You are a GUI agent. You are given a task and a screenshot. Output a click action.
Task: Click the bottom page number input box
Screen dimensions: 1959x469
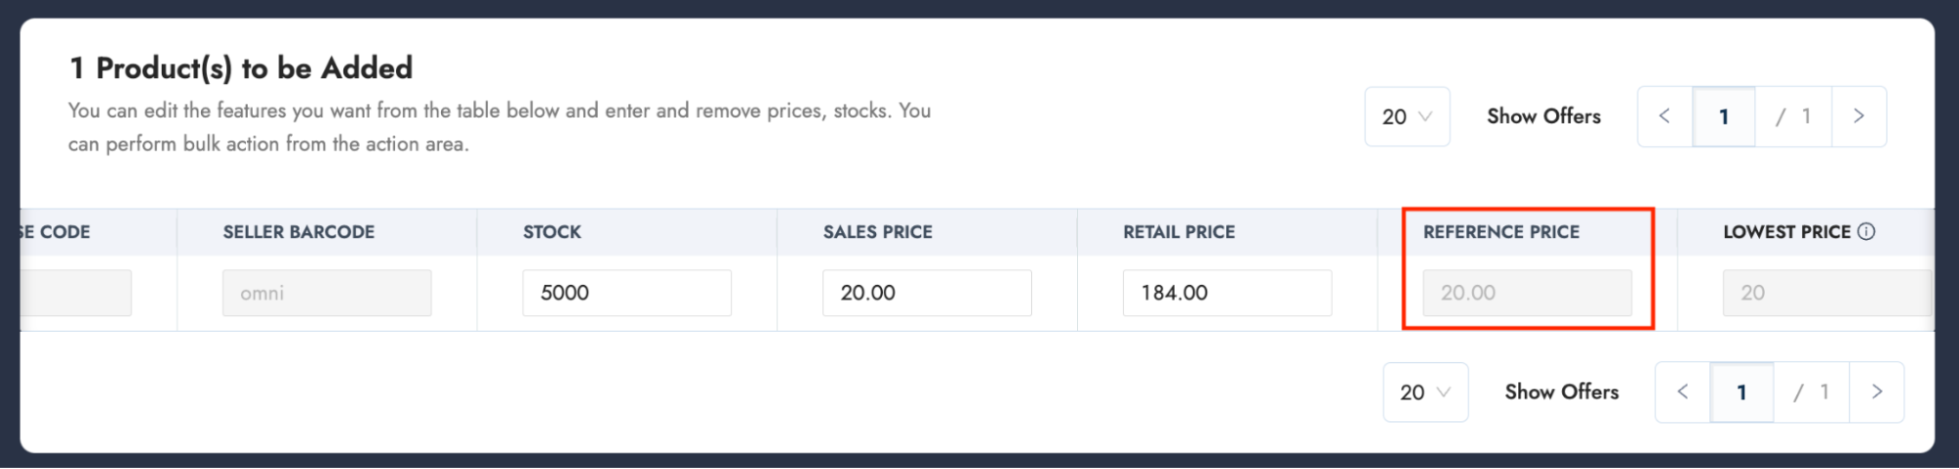point(1740,392)
